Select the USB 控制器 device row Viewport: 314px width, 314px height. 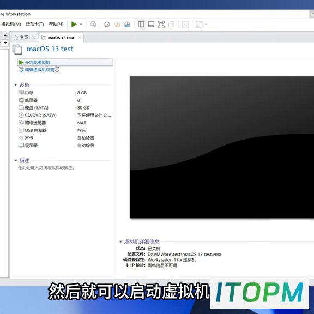coord(64,130)
